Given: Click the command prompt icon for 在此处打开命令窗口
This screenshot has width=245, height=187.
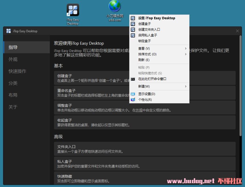Looking at the screenshot, I should pos(133,79).
